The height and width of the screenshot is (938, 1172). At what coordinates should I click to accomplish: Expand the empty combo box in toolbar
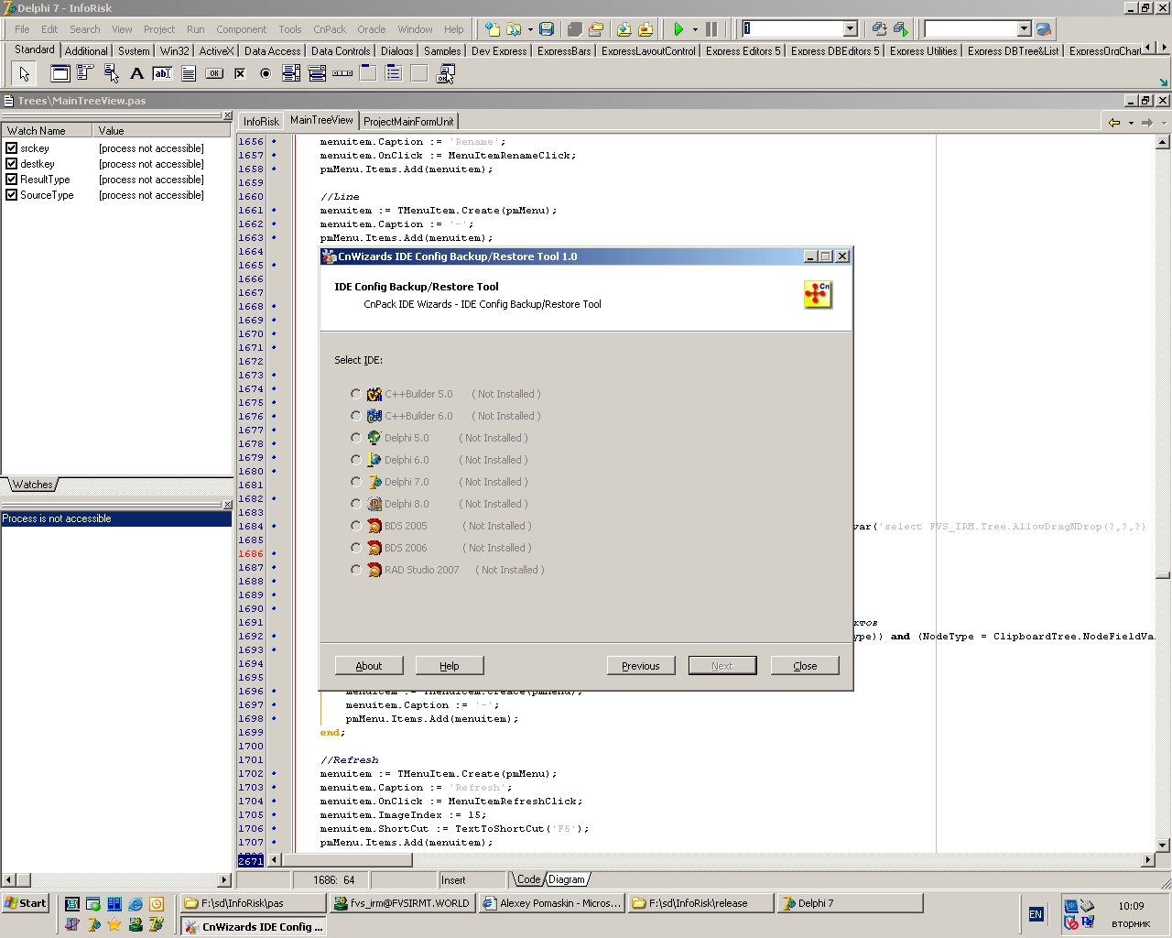(1024, 29)
